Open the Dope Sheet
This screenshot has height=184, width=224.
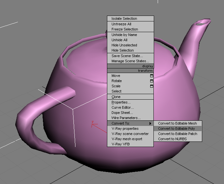click(130, 113)
